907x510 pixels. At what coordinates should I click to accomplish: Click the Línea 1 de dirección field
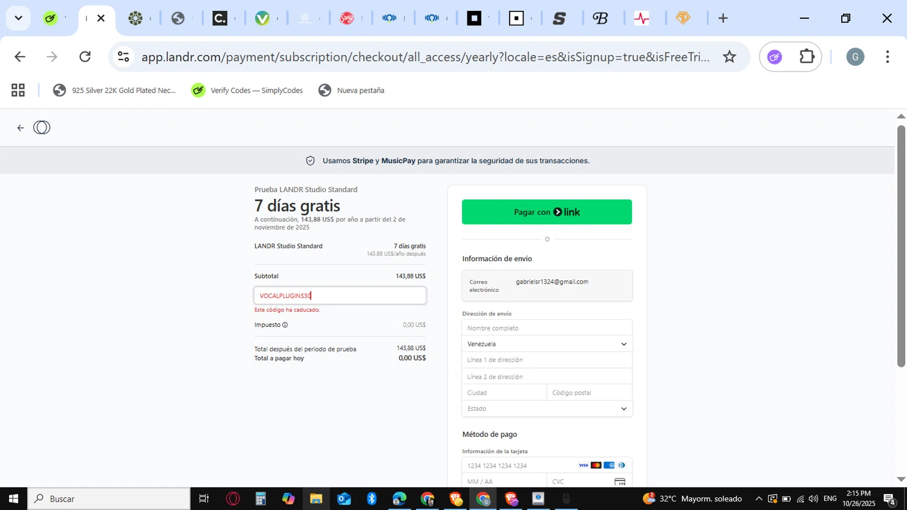[x=547, y=360]
